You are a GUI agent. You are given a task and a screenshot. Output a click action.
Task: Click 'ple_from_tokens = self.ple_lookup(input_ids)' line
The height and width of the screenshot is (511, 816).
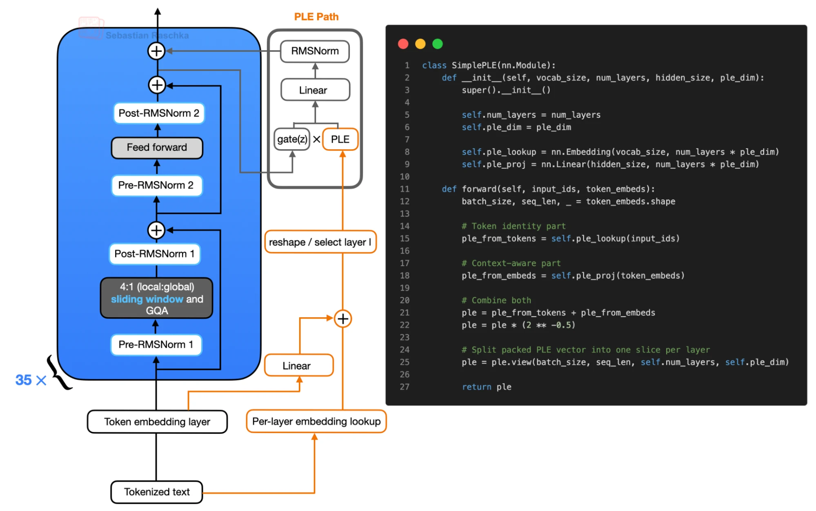[571, 239]
